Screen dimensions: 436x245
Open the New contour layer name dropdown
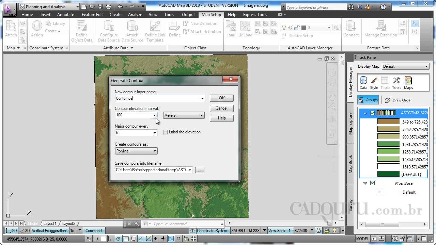click(202, 99)
